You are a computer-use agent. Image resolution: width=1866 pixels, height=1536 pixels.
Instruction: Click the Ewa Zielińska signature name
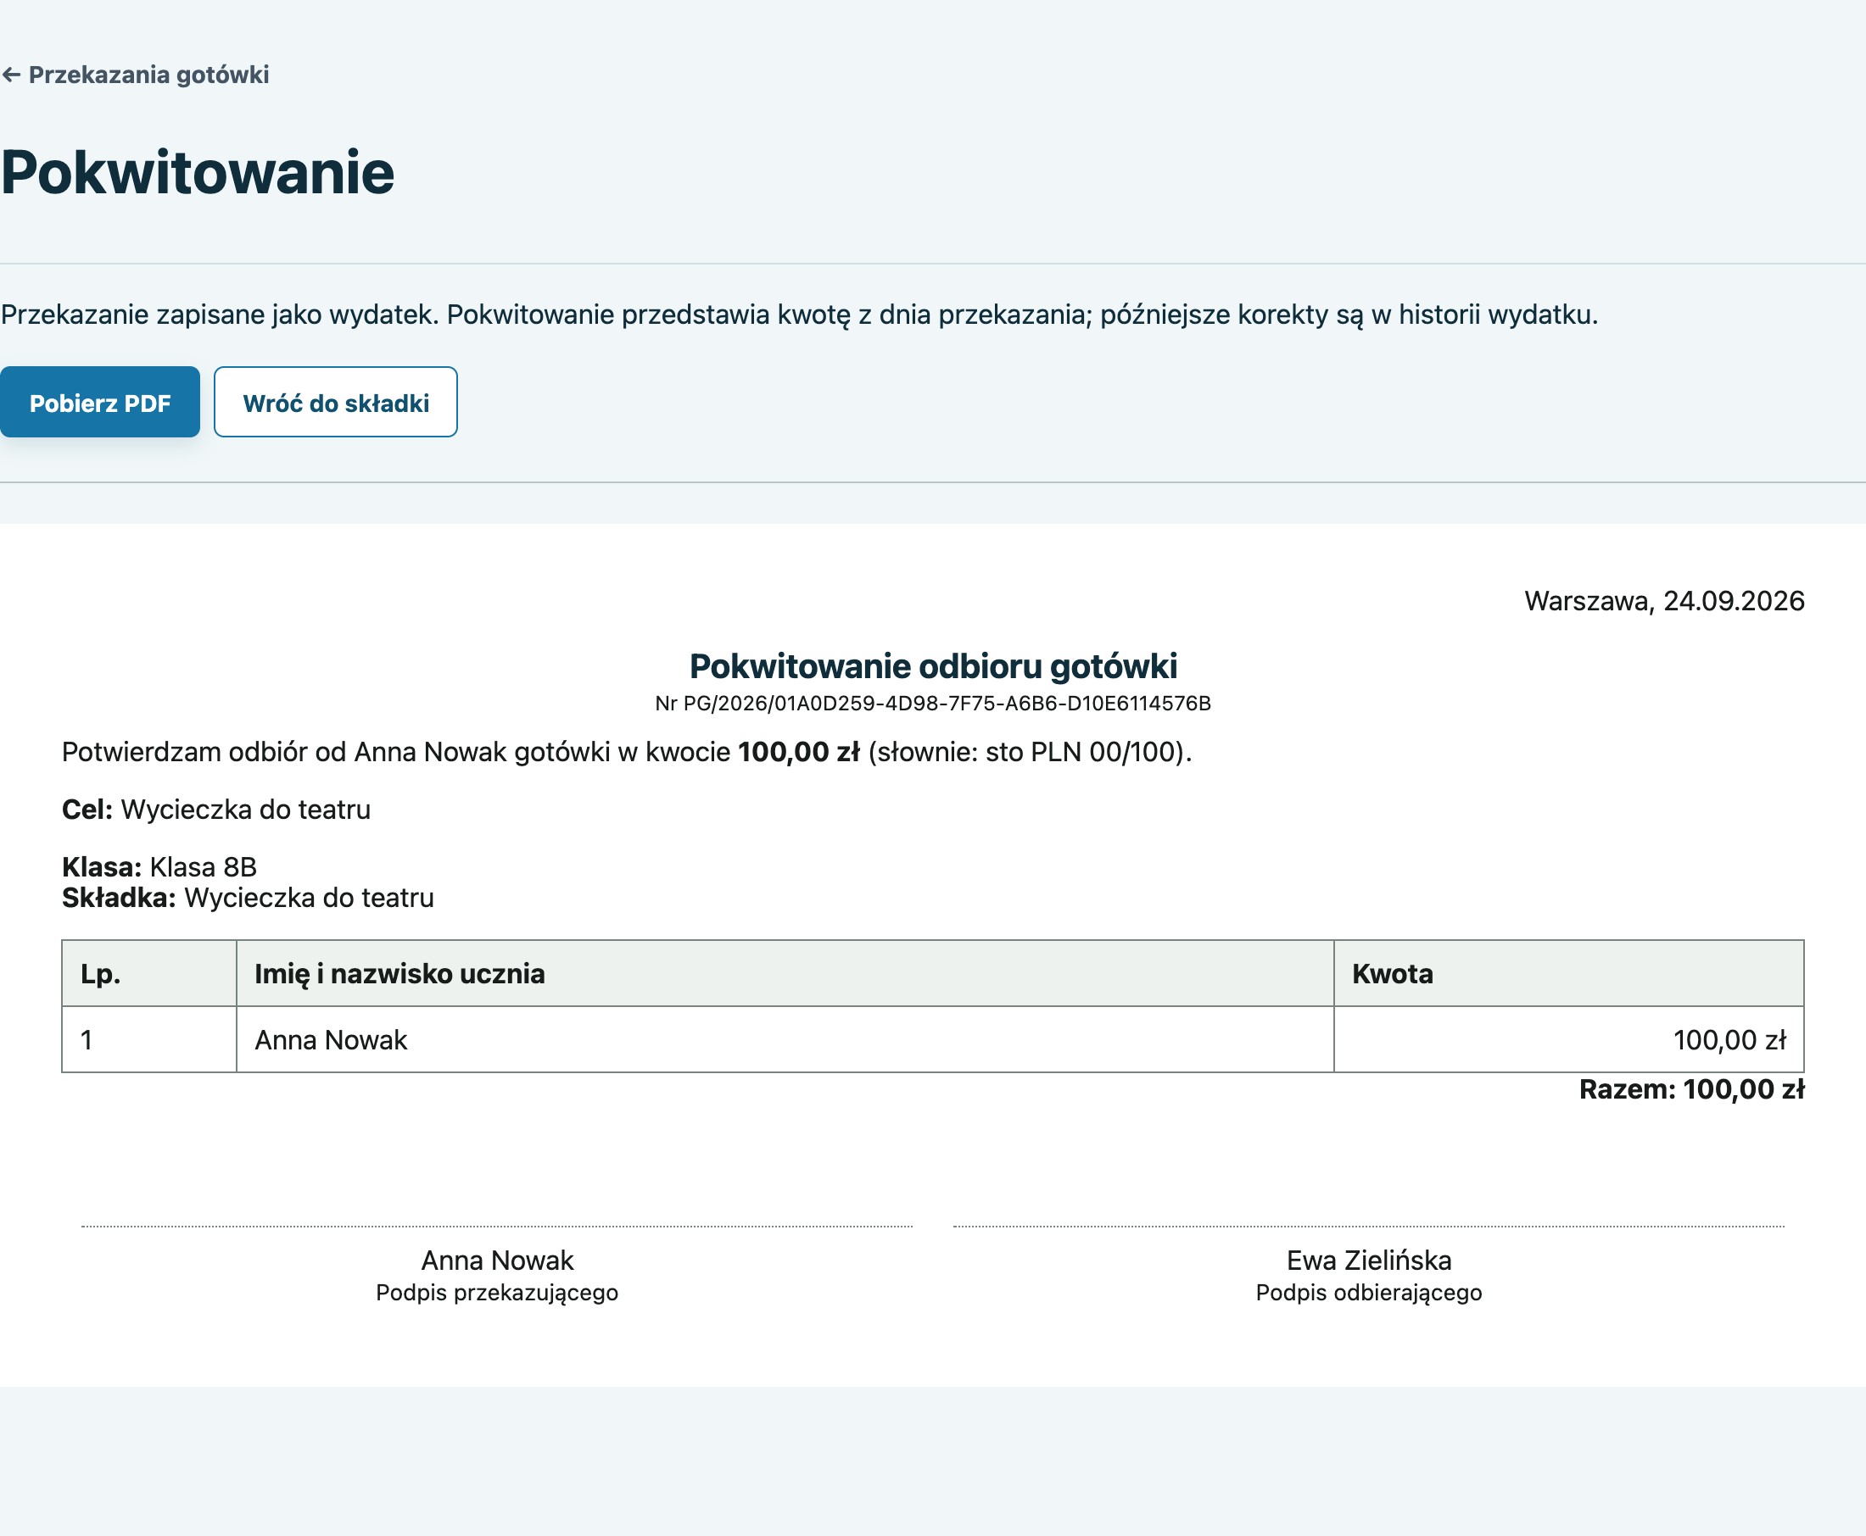point(1370,1261)
